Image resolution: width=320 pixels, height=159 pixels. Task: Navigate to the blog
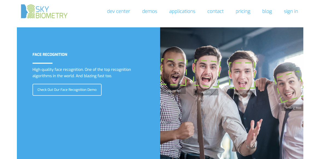pyautogui.click(x=267, y=12)
